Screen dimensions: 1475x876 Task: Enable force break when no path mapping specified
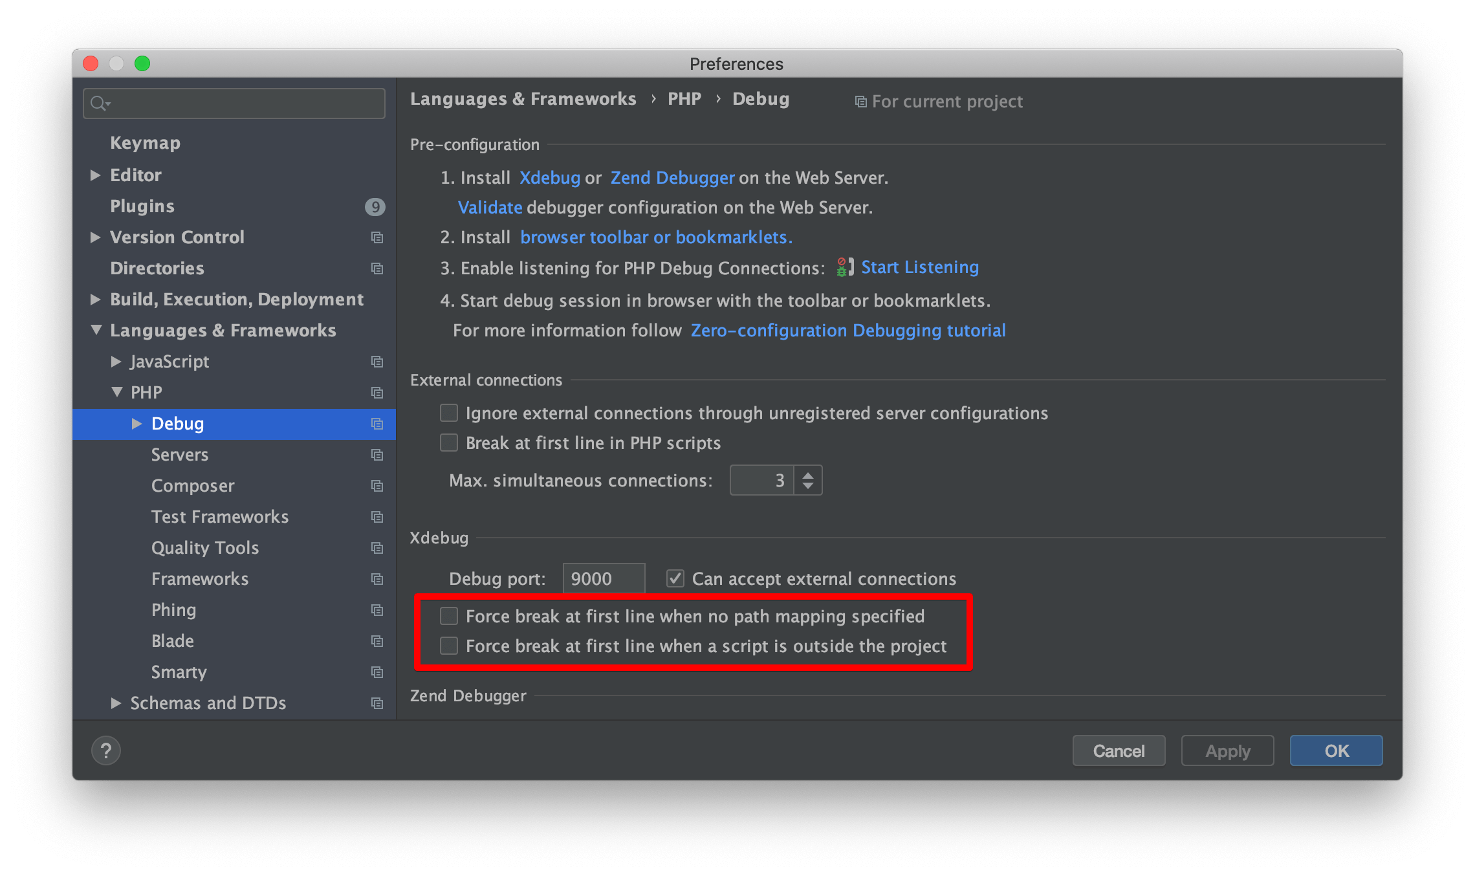pyautogui.click(x=449, y=616)
